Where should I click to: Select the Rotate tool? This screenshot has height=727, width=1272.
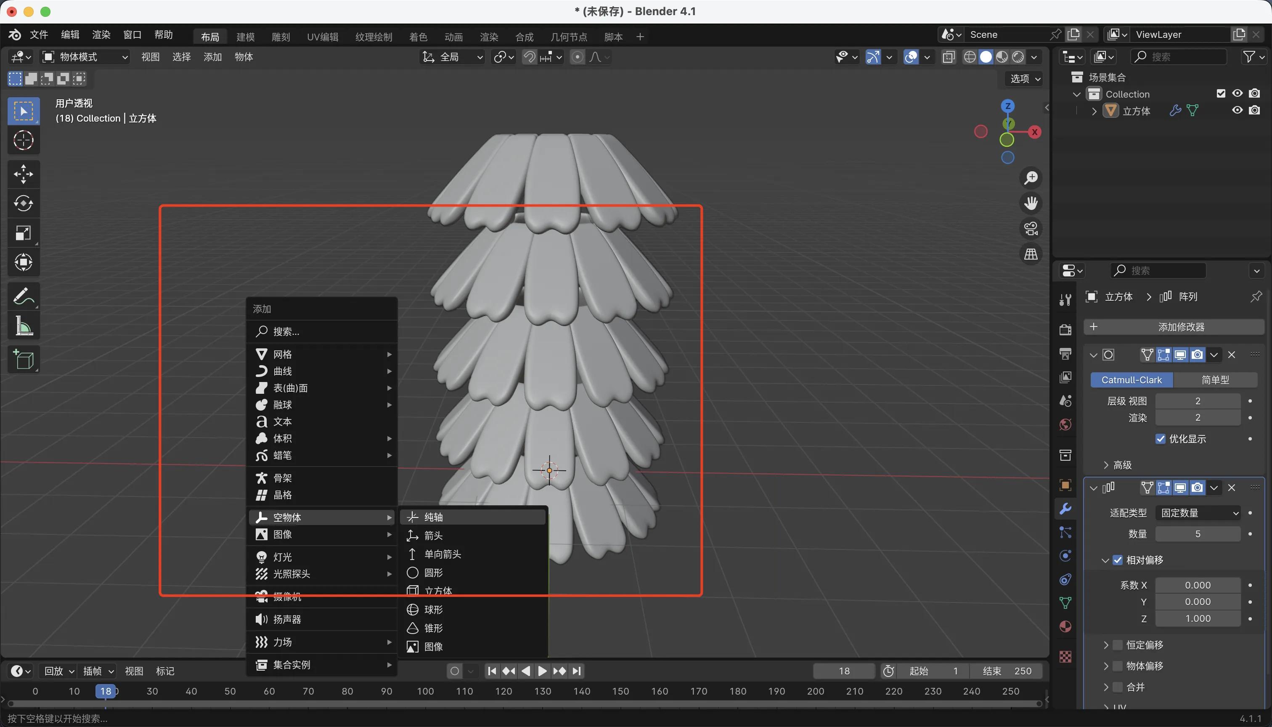click(24, 203)
